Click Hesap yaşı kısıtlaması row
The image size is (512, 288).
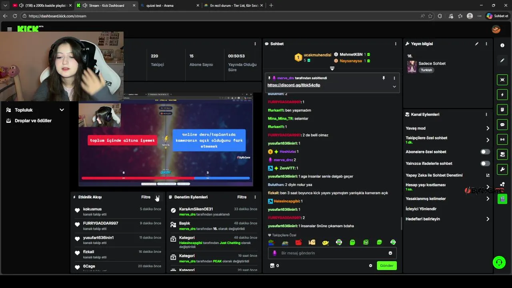(448, 187)
